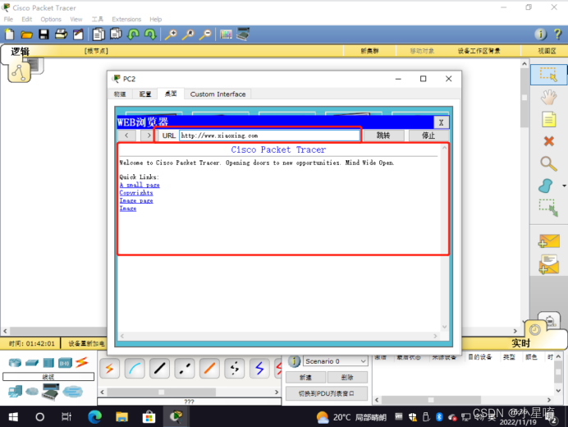Click the 跳转 button in web browser

tap(383, 135)
